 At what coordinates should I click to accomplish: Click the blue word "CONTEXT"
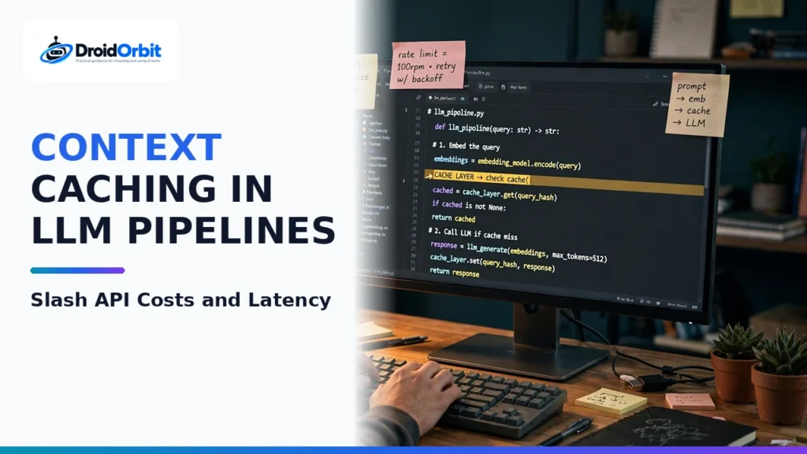coord(127,147)
